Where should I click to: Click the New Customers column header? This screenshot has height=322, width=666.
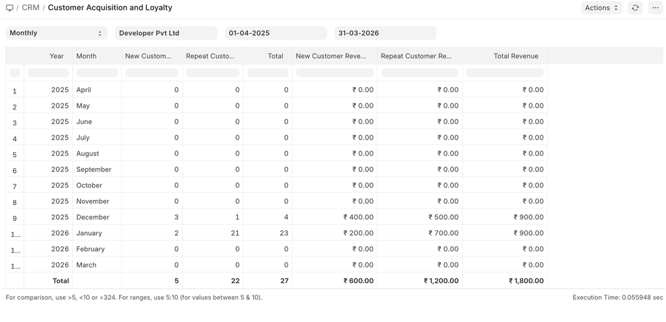(152, 56)
